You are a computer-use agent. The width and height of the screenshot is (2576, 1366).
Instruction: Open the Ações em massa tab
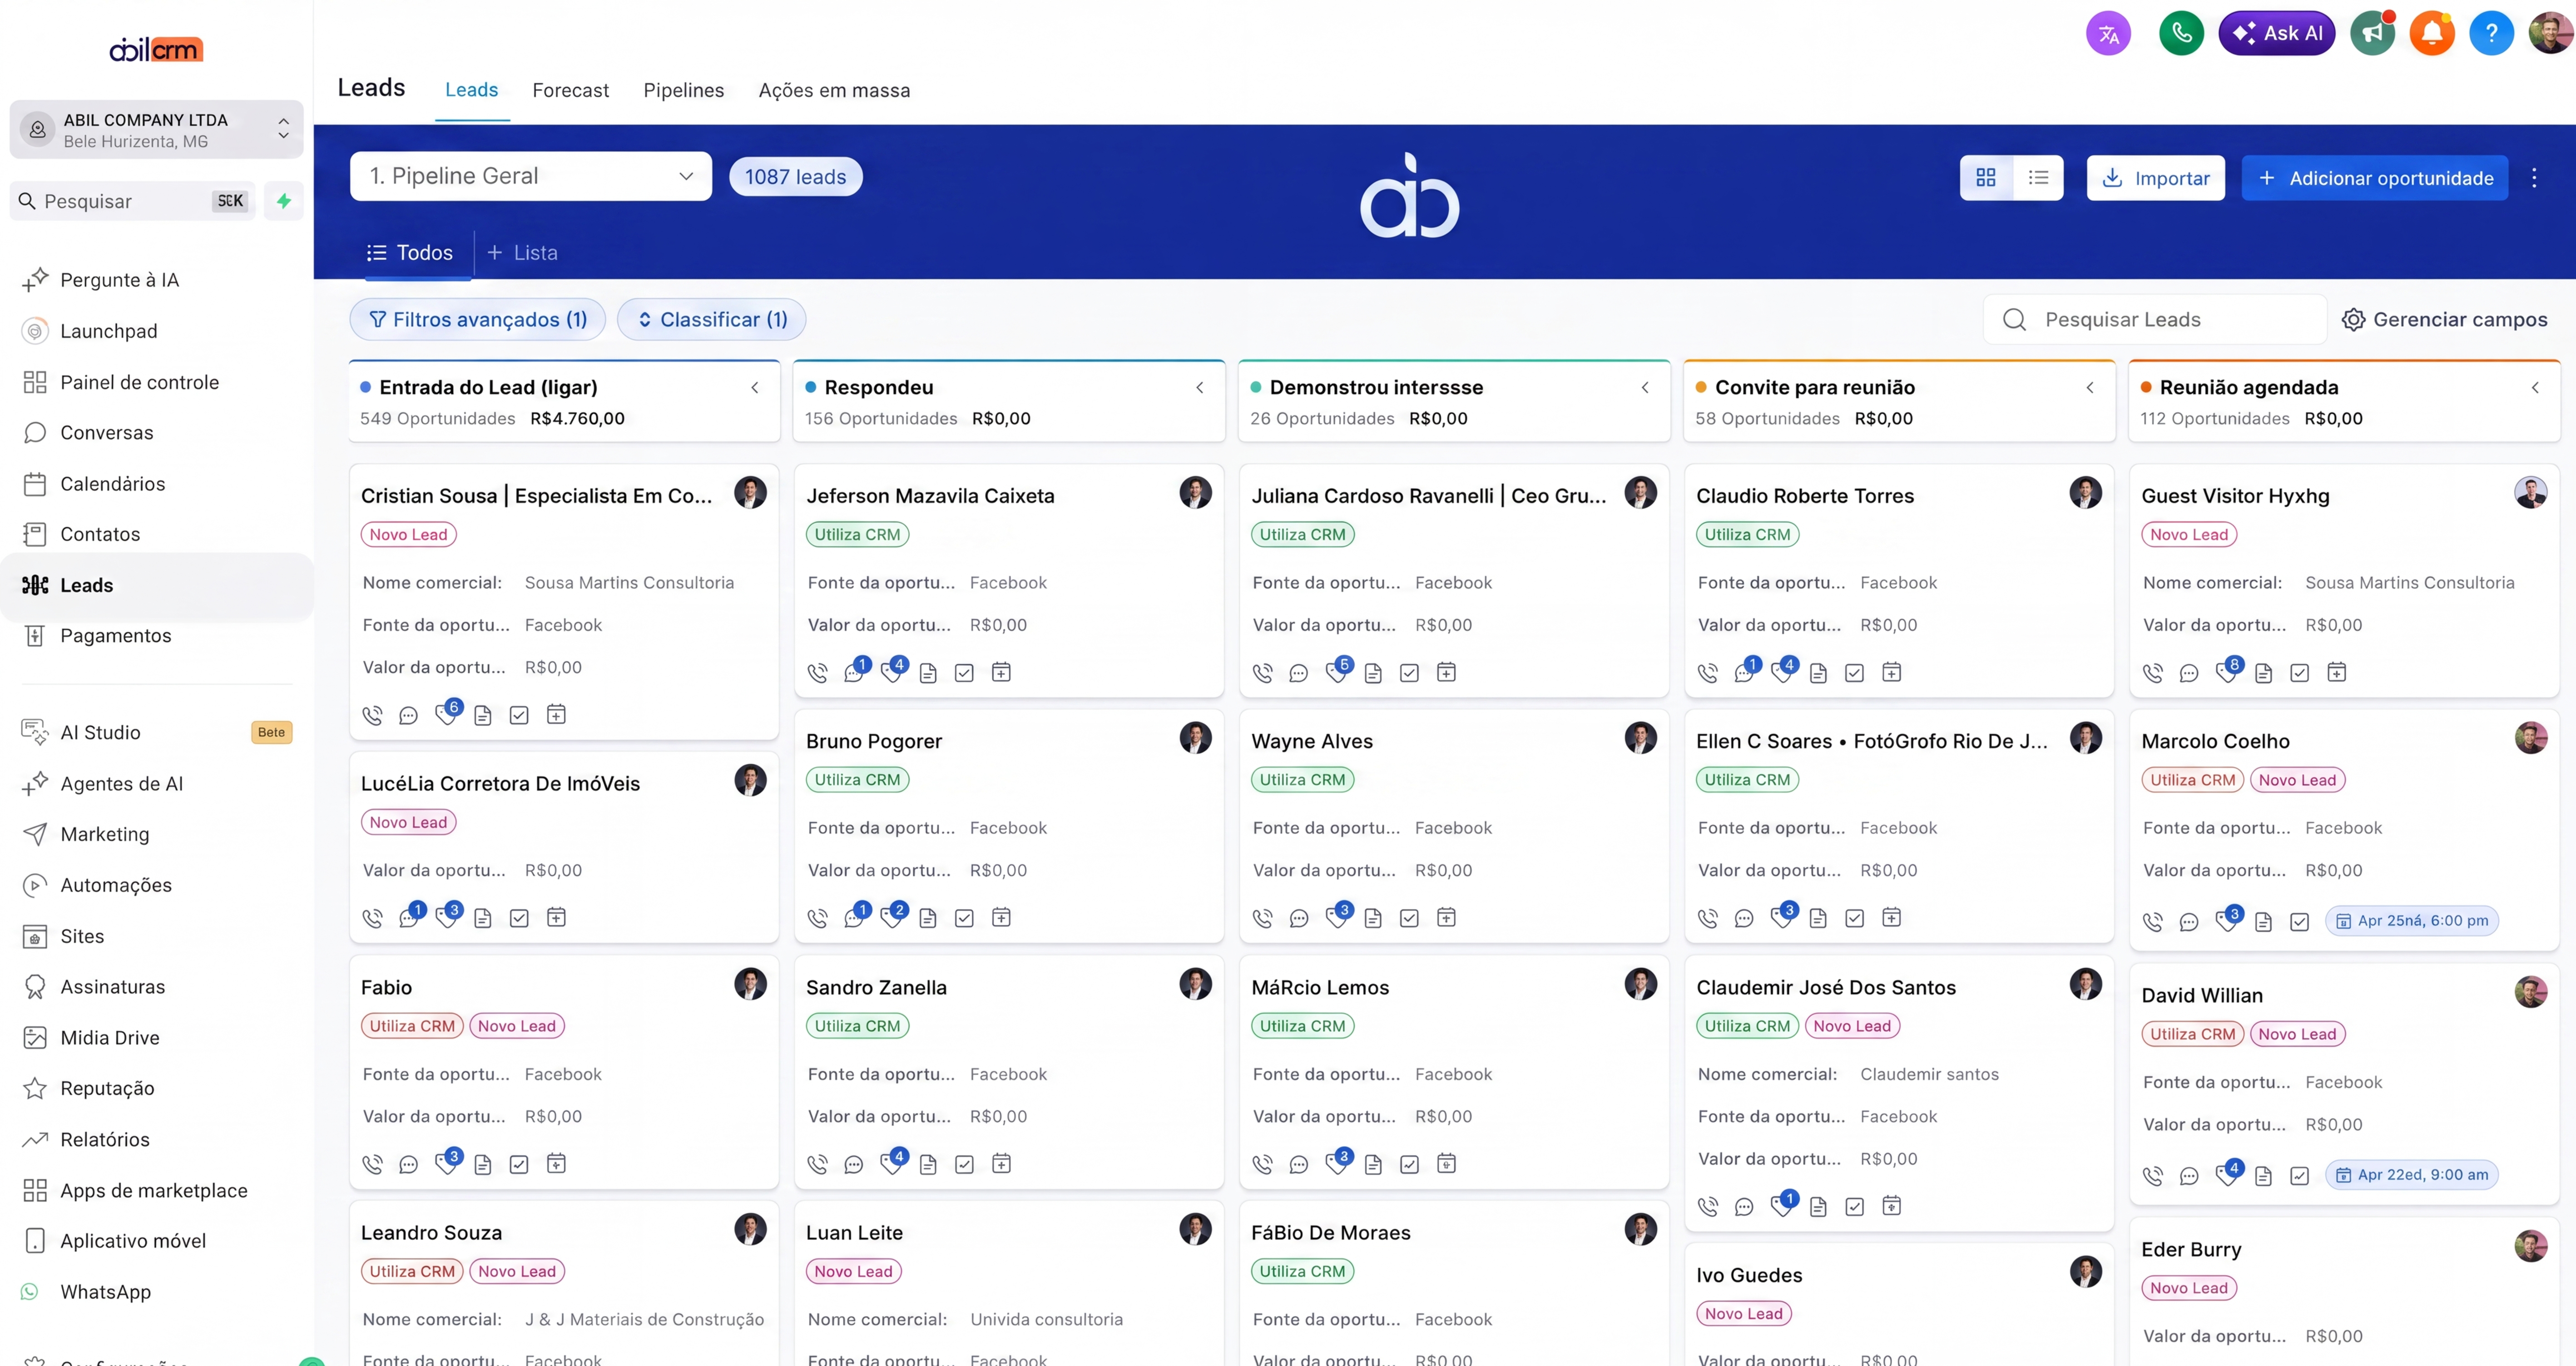click(834, 90)
